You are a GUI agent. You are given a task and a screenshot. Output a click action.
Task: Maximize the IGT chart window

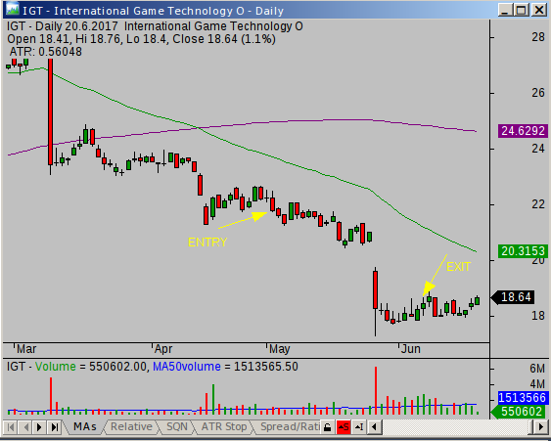pos(521,10)
